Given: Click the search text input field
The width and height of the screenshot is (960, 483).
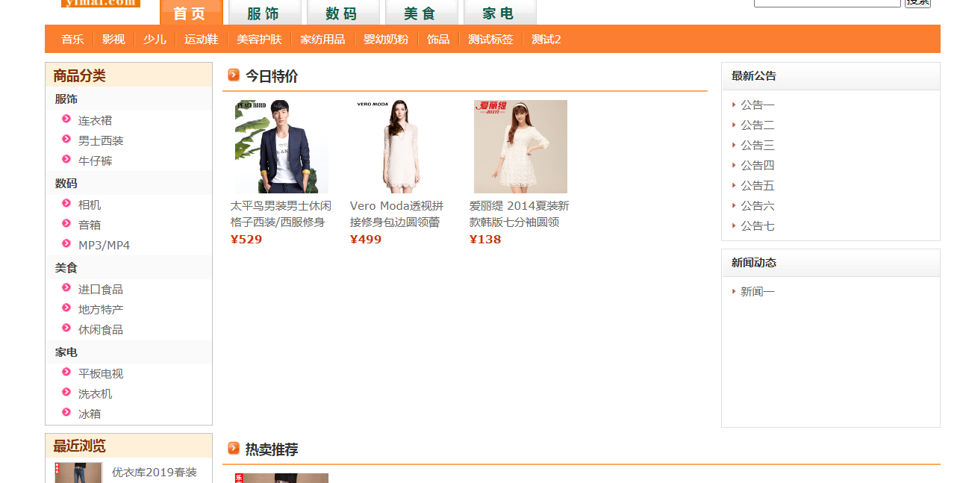Looking at the screenshot, I should [827, 3].
